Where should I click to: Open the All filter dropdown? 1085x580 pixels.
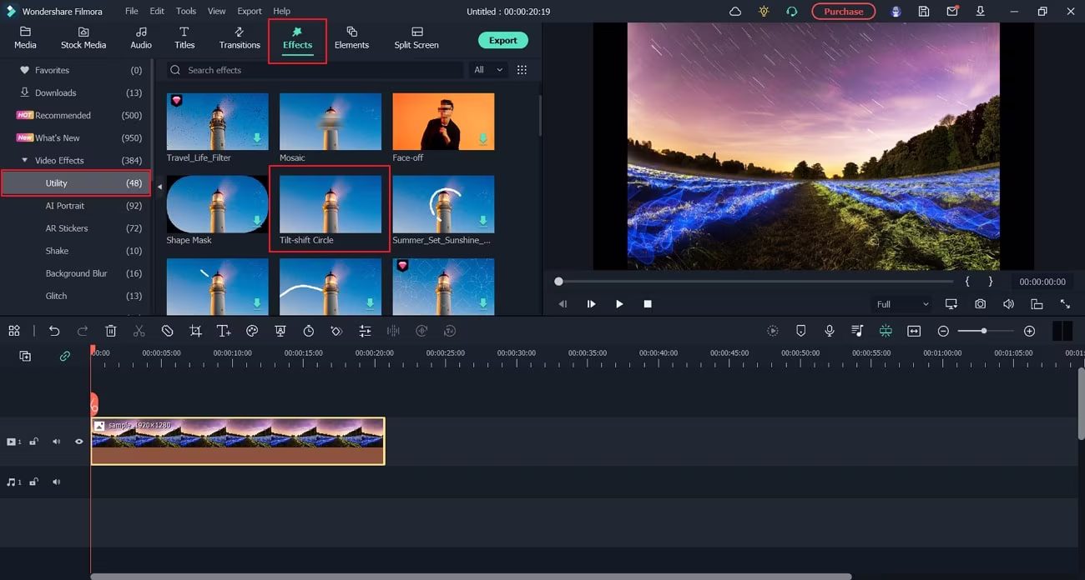click(488, 70)
